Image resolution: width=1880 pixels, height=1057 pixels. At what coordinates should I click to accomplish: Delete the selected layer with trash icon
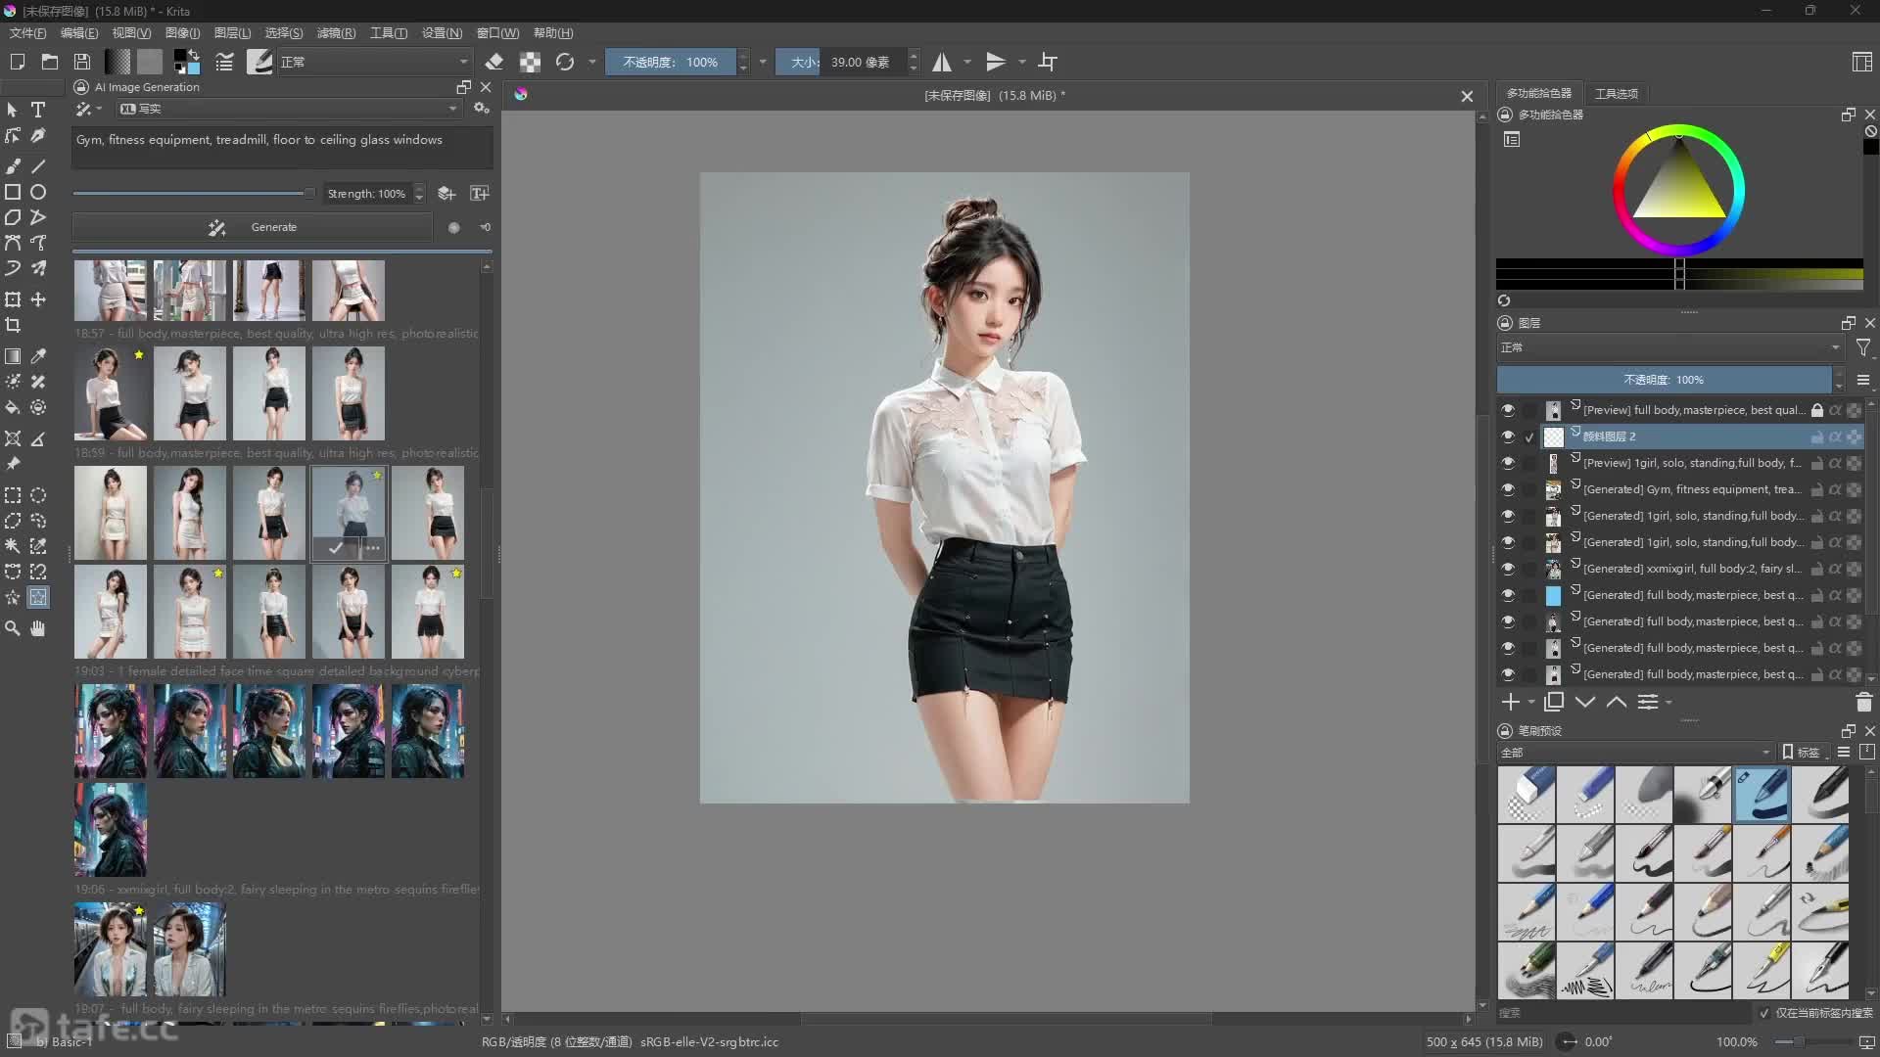[x=1863, y=702]
